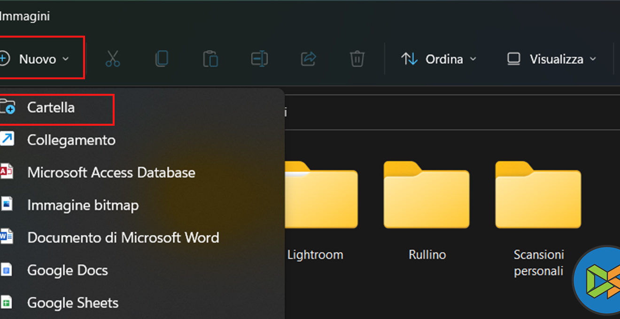Select Google Sheets menu item

coord(73,303)
